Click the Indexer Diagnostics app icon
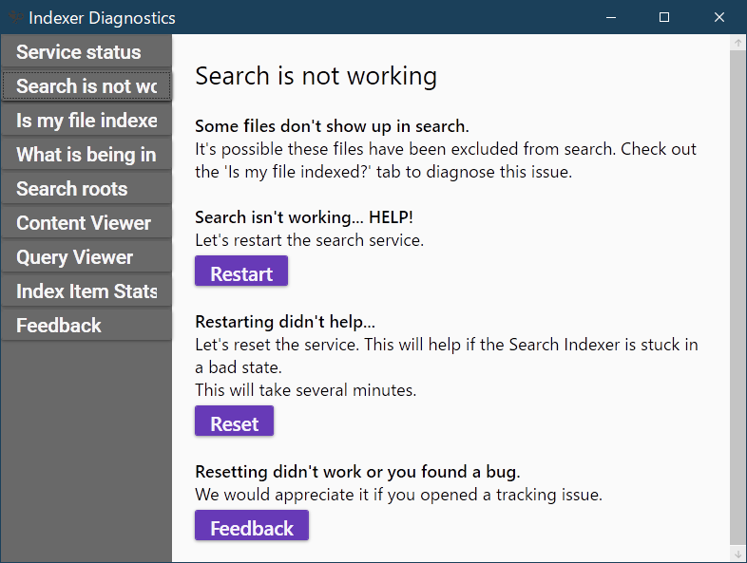 (15, 17)
